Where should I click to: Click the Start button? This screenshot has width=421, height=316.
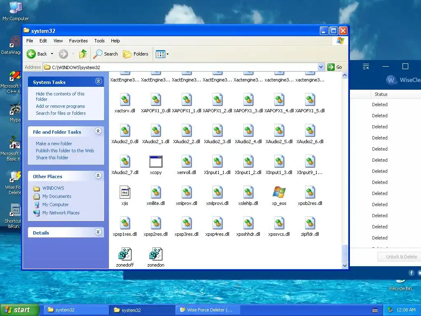(x=20, y=310)
